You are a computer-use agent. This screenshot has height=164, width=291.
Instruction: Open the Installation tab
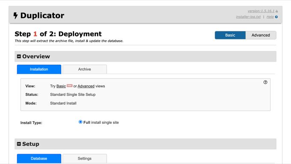click(x=39, y=69)
